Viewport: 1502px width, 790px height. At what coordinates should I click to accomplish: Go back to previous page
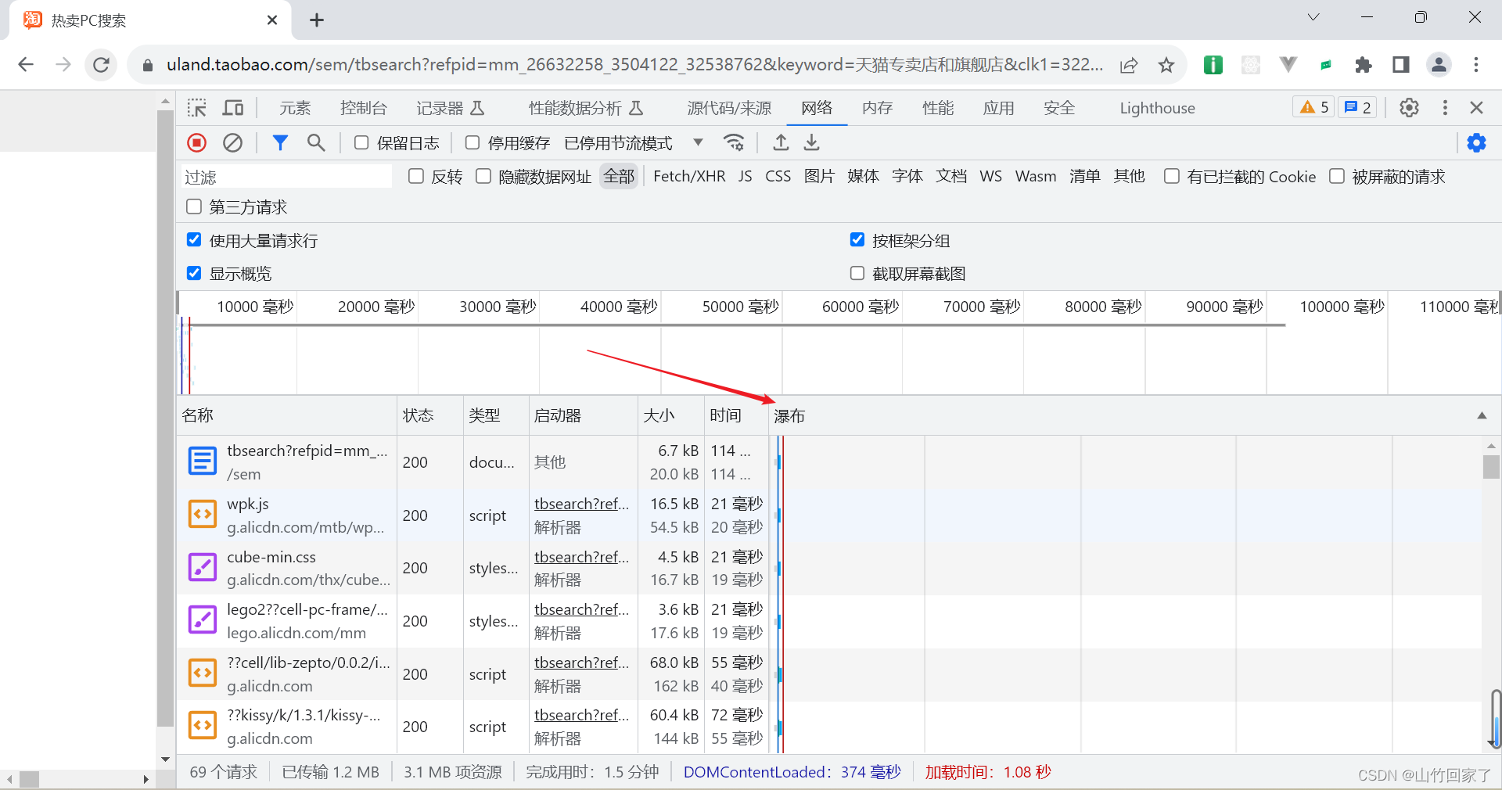(x=26, y=64)
